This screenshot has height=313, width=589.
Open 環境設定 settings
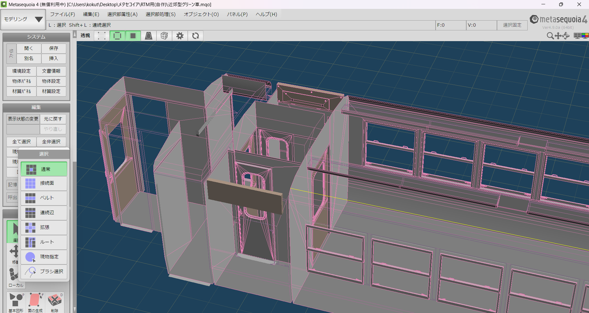pyautogui.click(x=21, y=71)
